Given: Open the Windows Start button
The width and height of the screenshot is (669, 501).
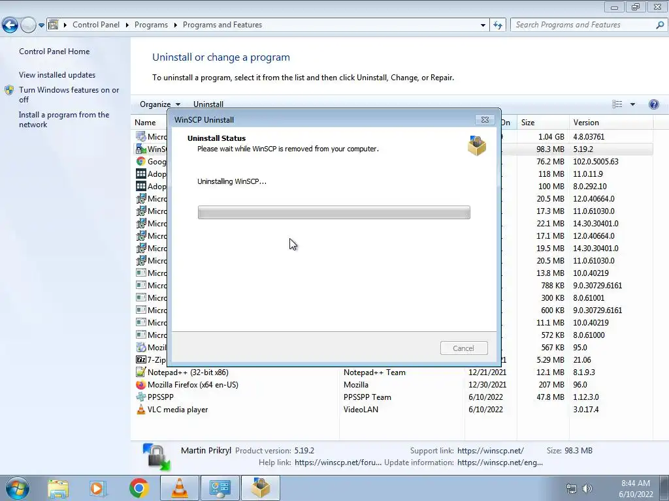Looking at the screenshot, I should pyautogui.click(x=17, y=488).
